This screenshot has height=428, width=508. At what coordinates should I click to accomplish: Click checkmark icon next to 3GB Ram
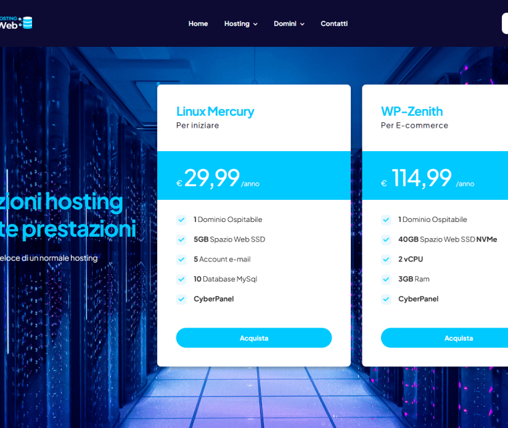click(386, 279)
